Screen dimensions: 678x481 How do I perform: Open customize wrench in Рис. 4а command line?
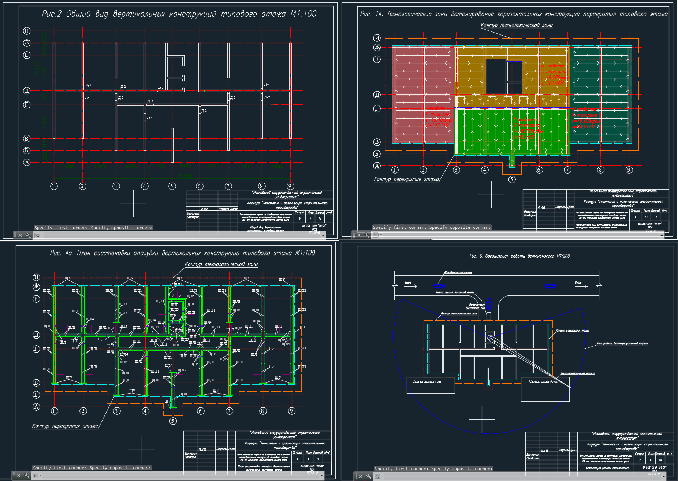[x=26, y=476]
